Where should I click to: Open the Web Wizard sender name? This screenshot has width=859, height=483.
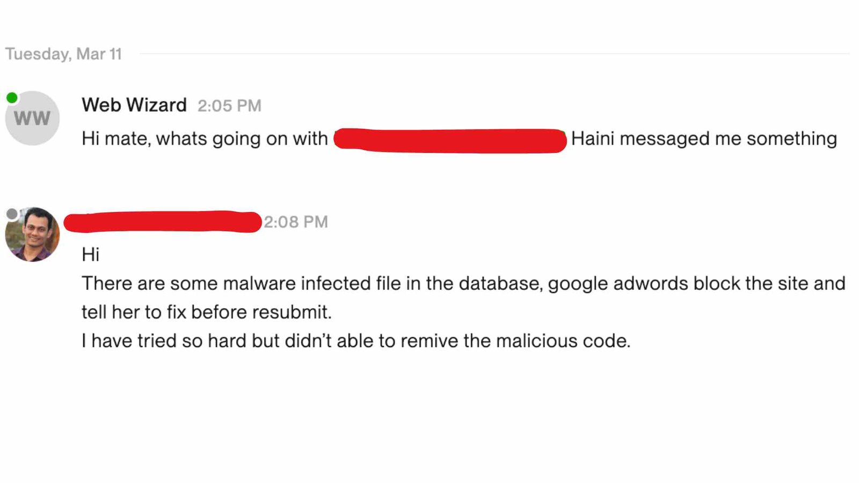tap(134, 105)
